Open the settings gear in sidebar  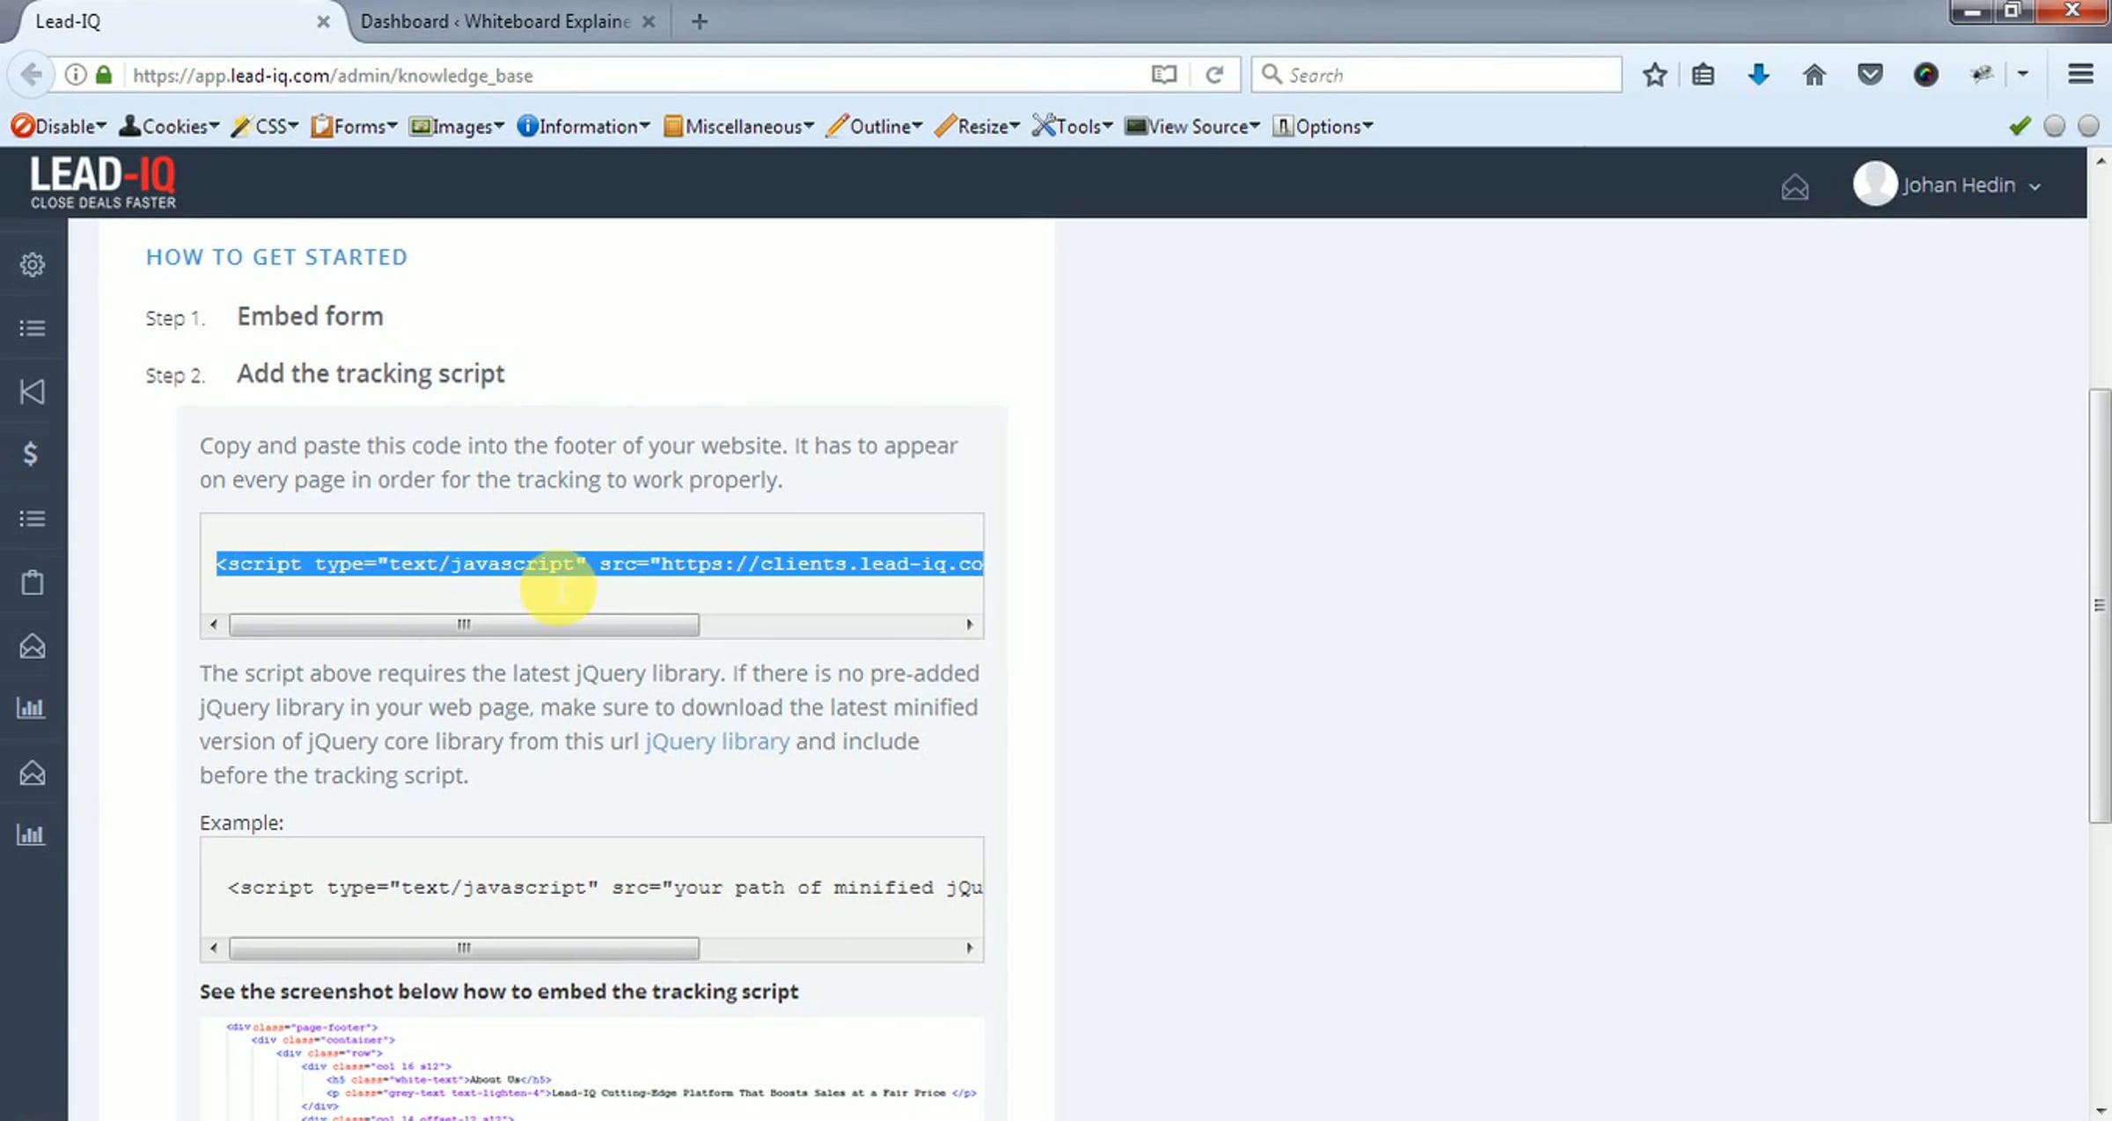[x=33, y=264]
